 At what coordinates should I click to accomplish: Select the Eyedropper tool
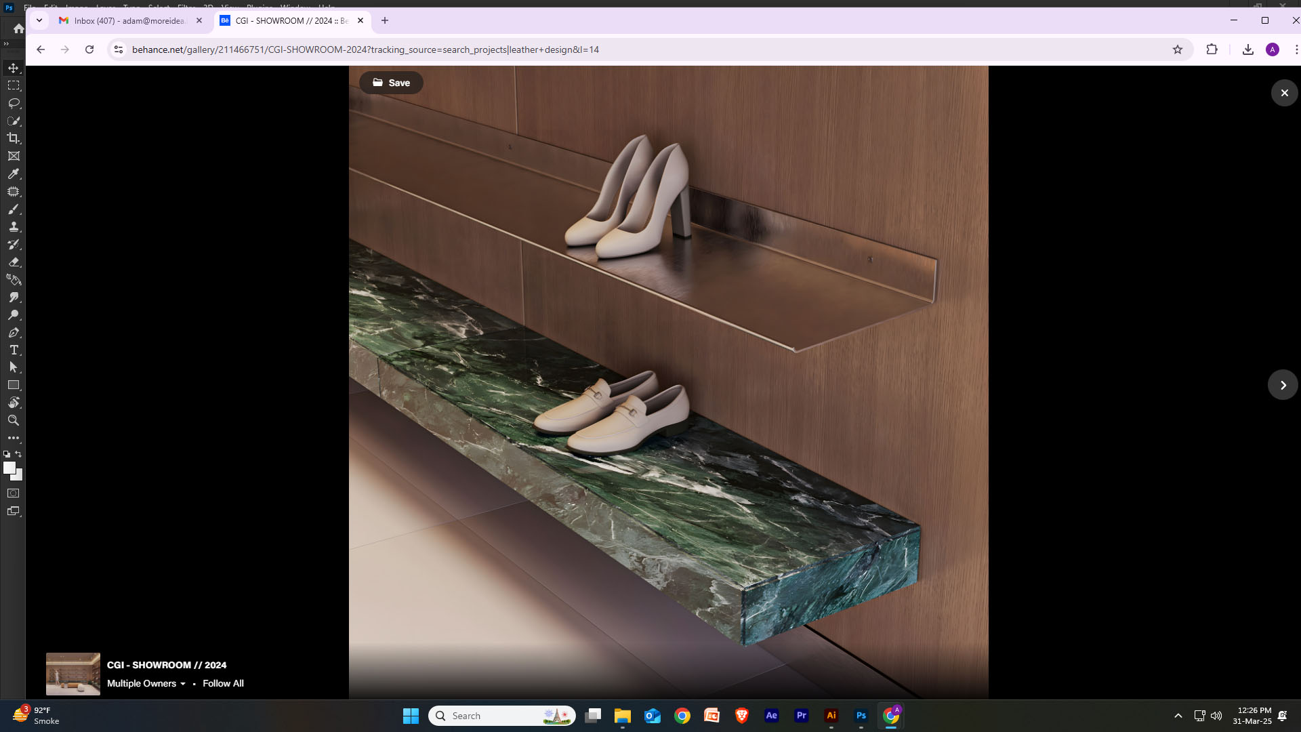tap(14, 174)
